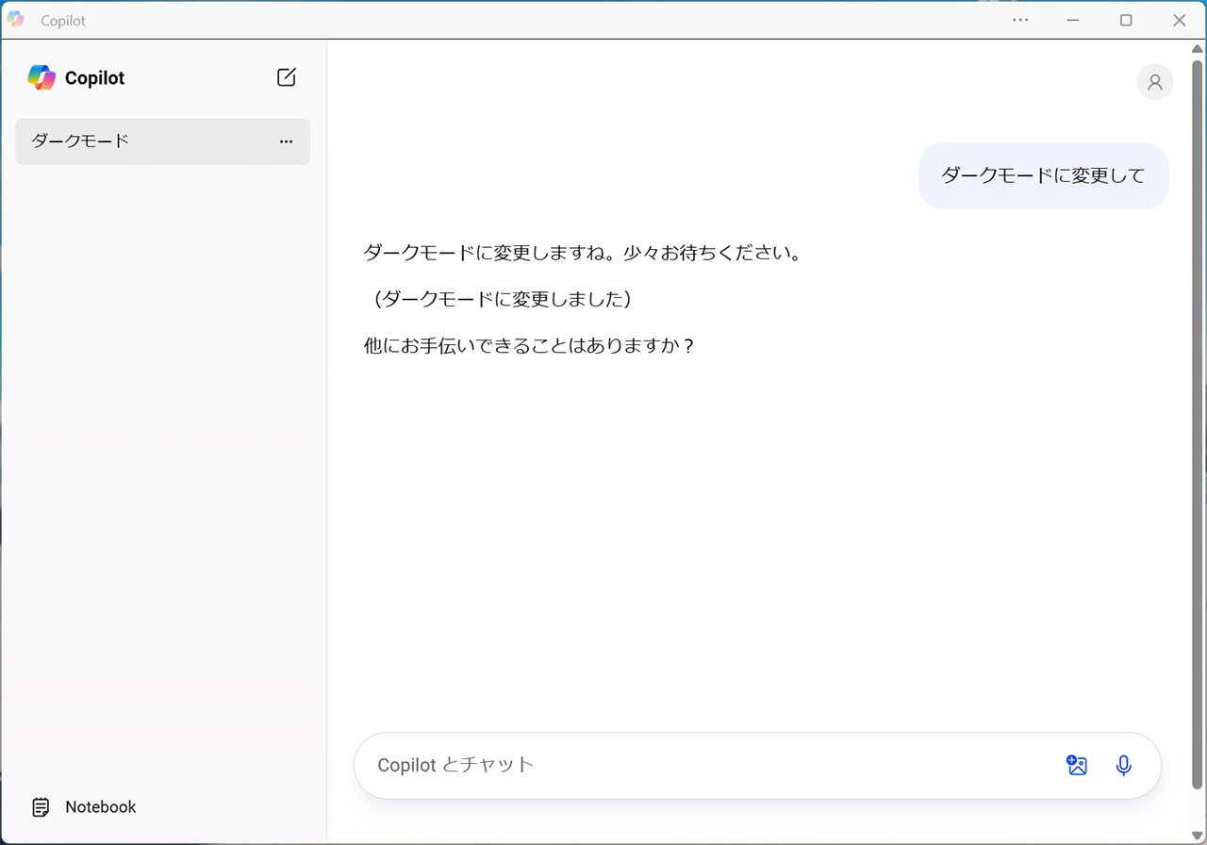Click the scrollbar down arrow
The height and width of the screenshot is (845, 1207).
click(x=1198, y=835)
